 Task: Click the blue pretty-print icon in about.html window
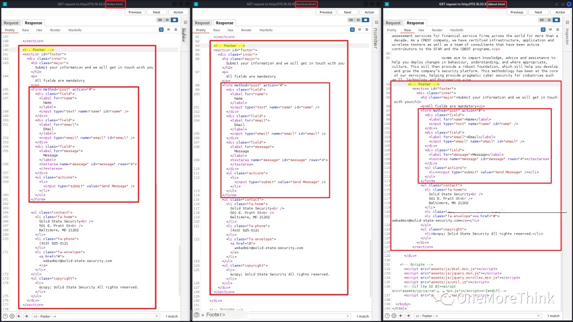(543, 30)
